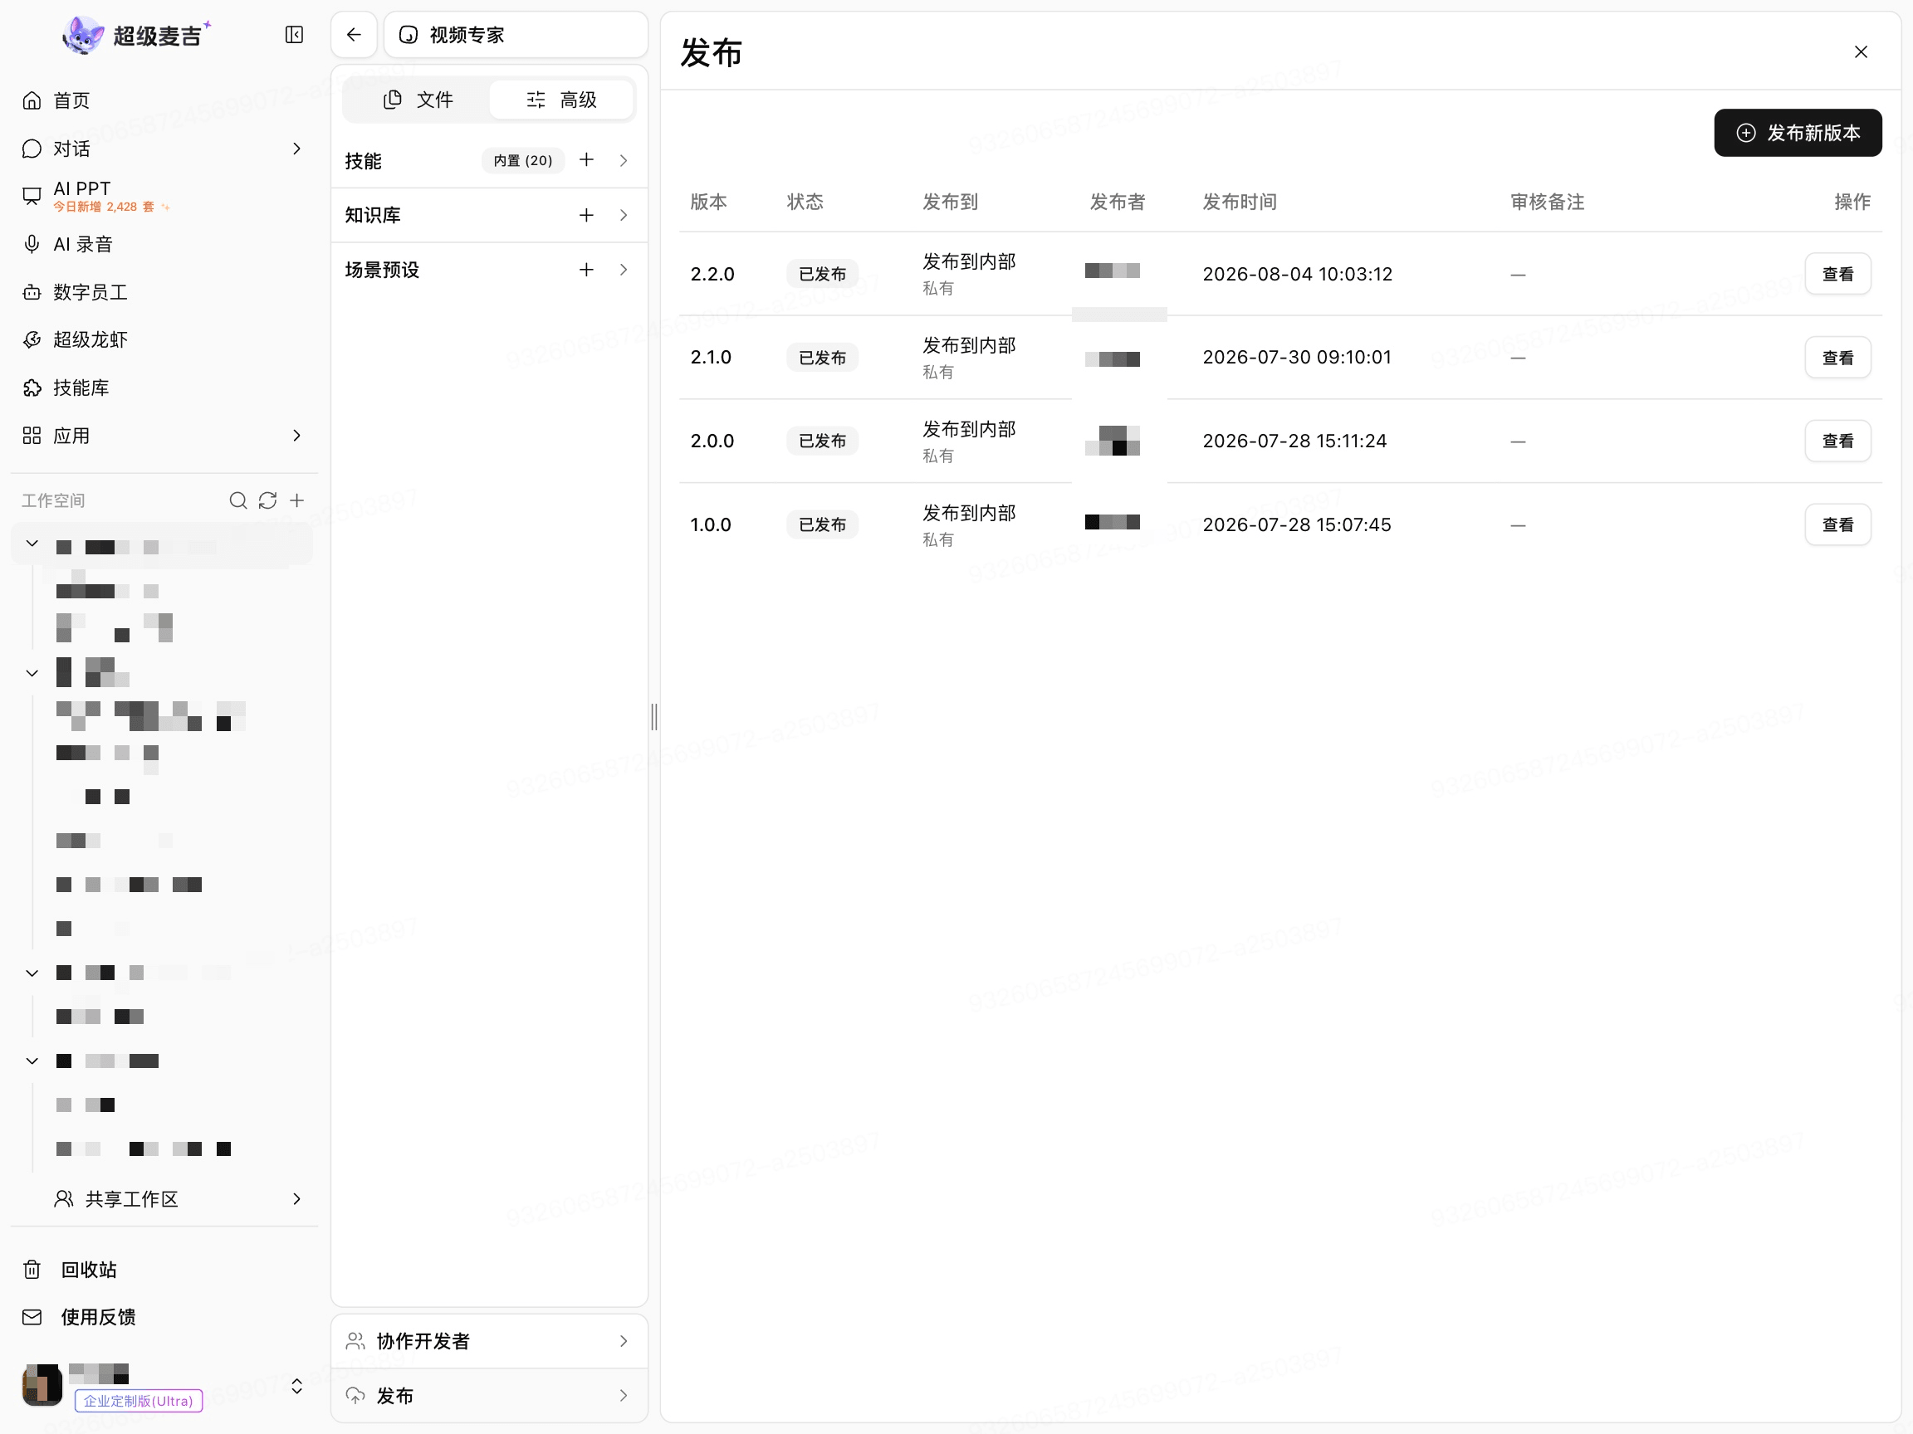Click the panel resize handle divider

[653, 716]
